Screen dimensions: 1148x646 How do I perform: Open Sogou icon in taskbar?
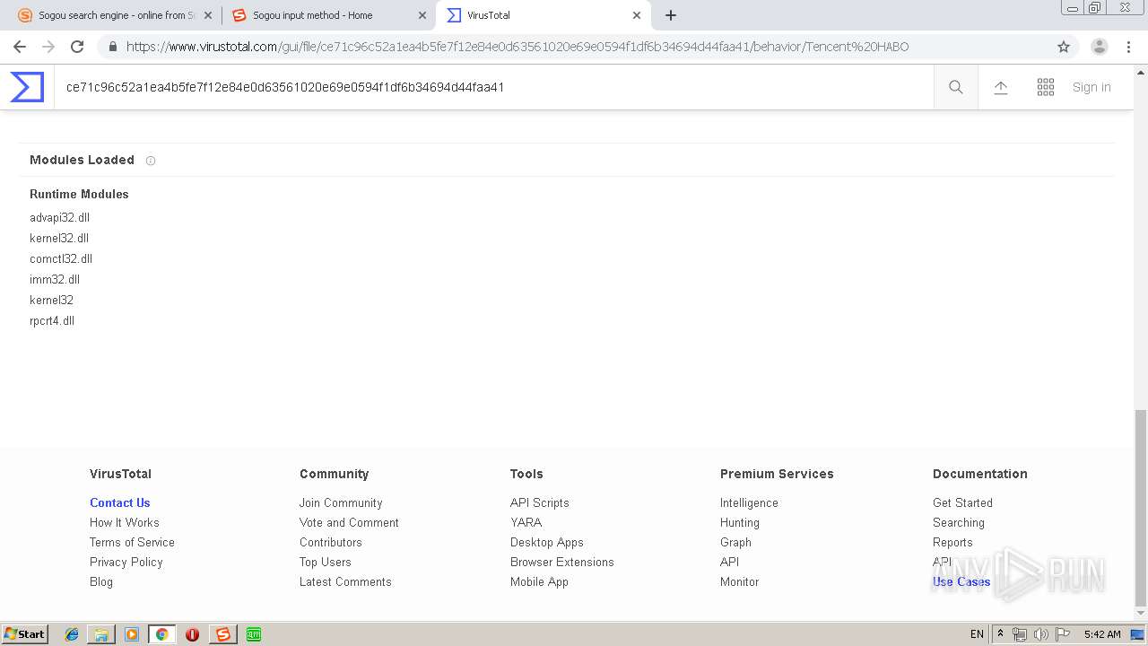click(x=222, y=634)
